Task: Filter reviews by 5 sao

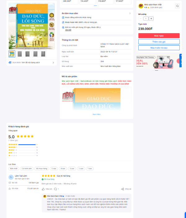Action: 54,168
